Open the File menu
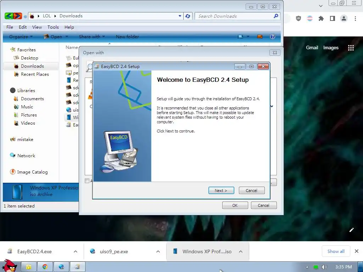363x272 pixels. [x=10, y=27]
